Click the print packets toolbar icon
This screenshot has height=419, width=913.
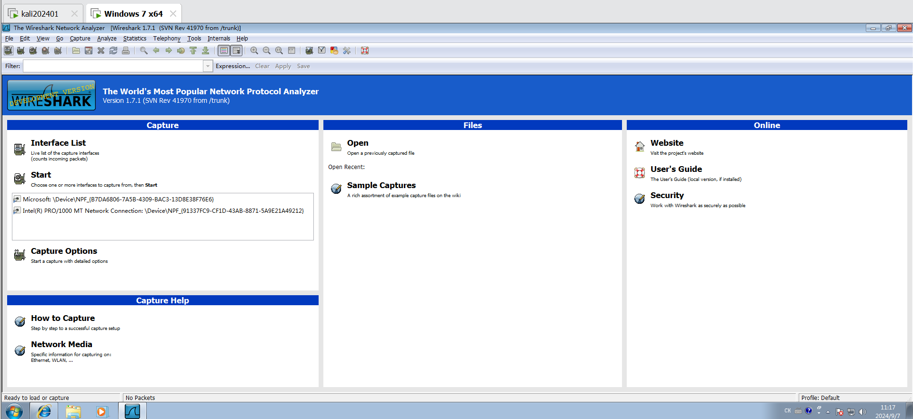click(x=126, y=50)
